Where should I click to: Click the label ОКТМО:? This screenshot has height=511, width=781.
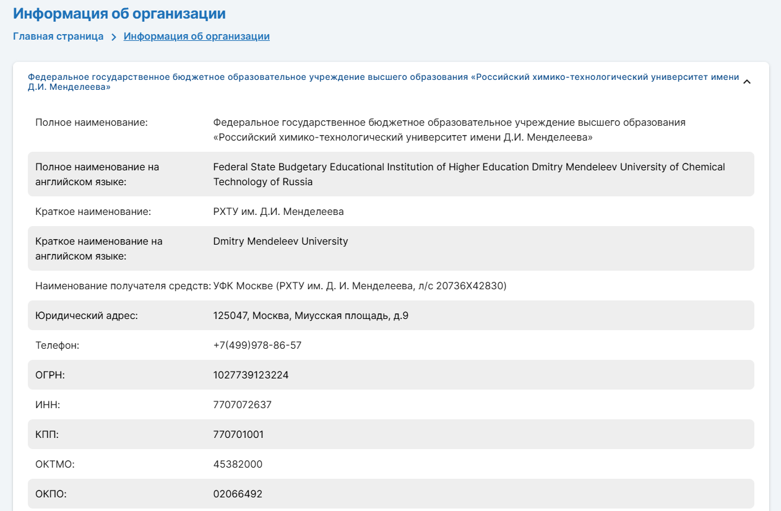[54, 465]
